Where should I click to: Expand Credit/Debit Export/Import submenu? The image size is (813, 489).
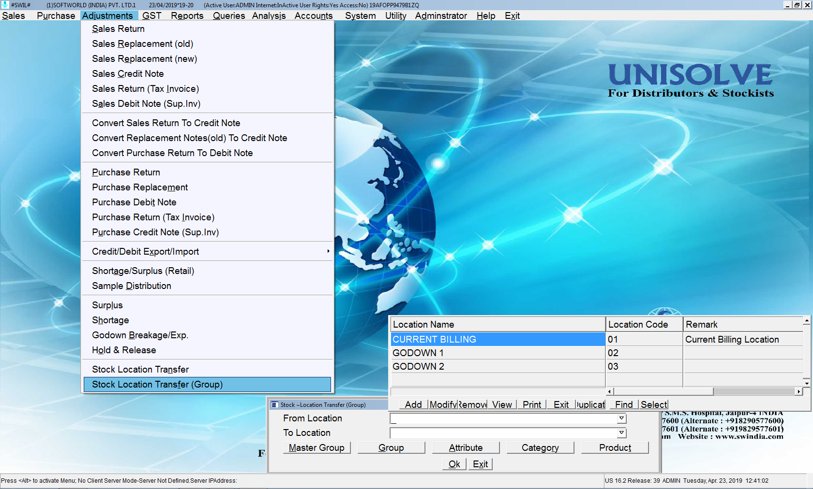point(207,252)
